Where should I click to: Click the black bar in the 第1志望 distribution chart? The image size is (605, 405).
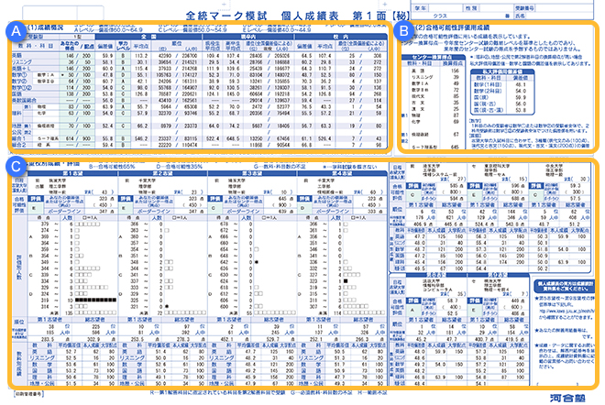[x=96, y=300]
